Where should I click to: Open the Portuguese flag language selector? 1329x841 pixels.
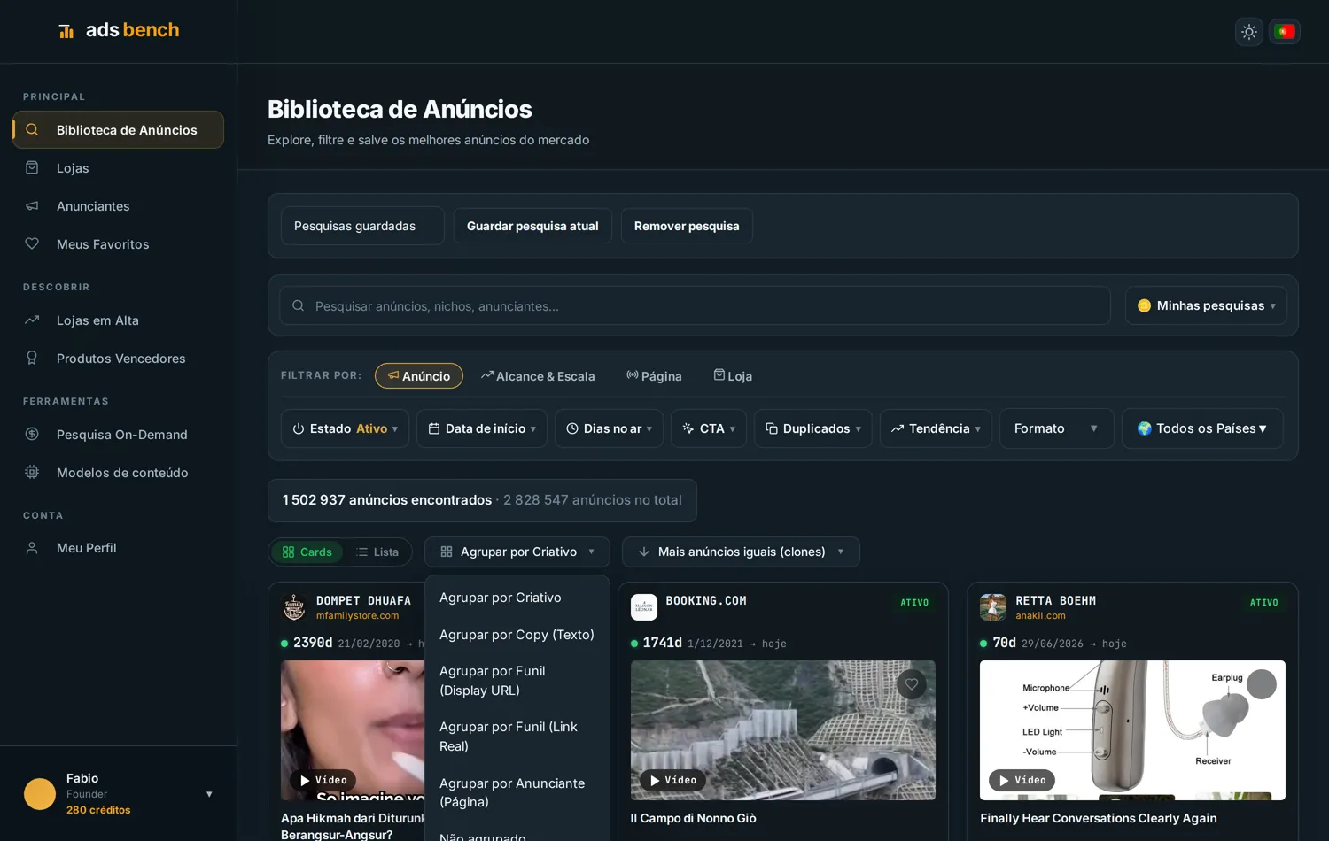[x=1285, y=32]
